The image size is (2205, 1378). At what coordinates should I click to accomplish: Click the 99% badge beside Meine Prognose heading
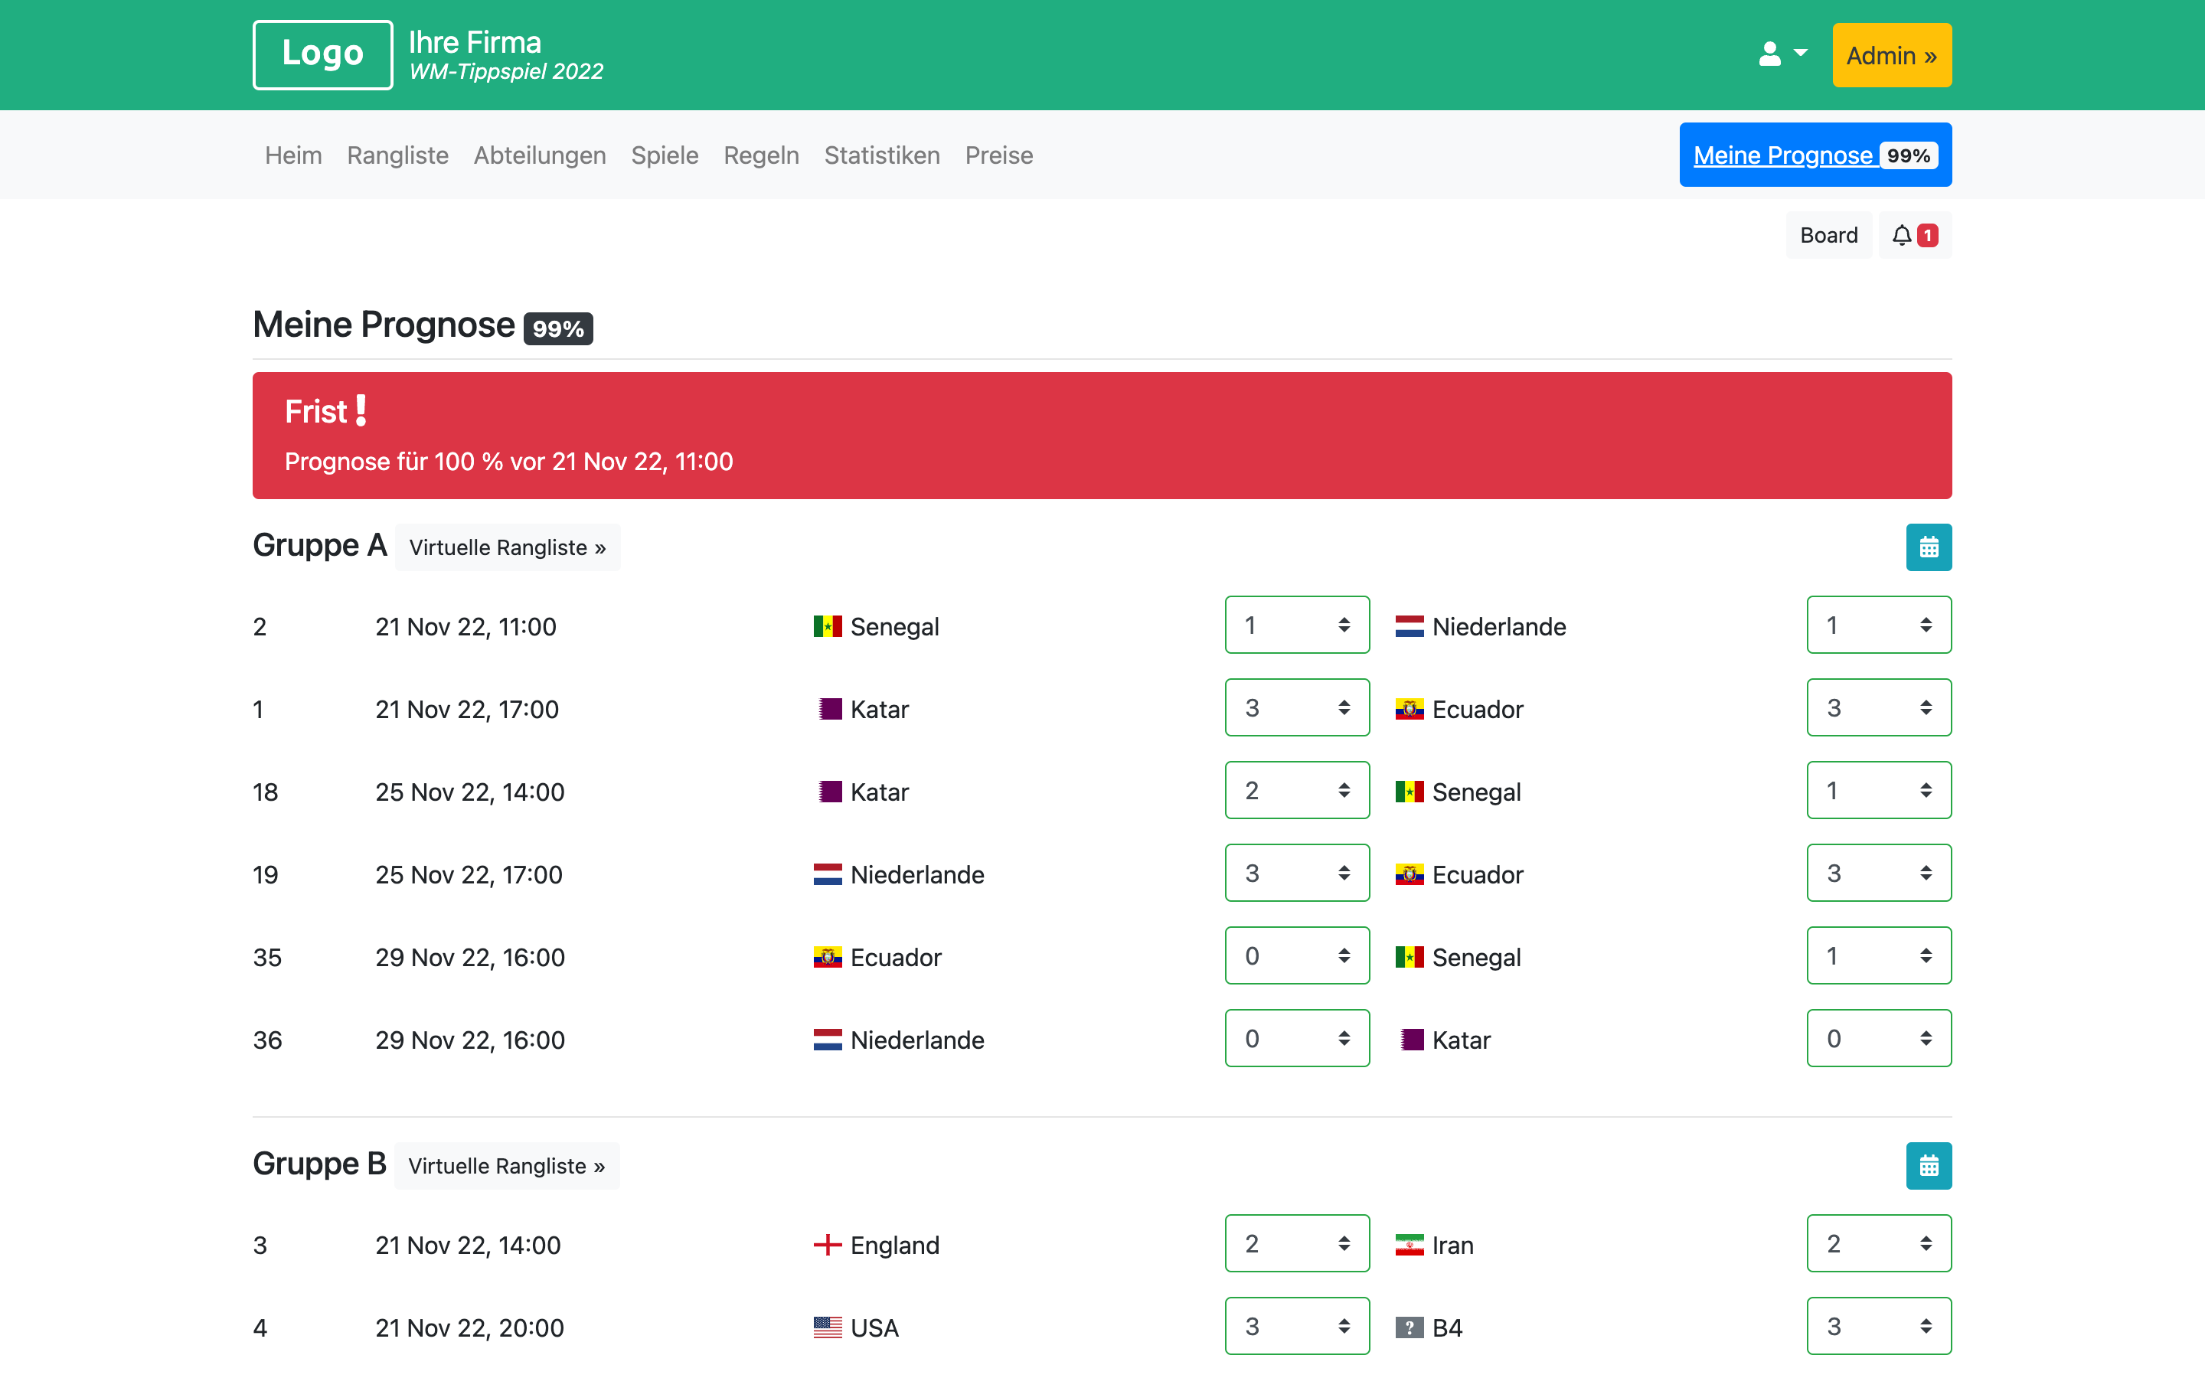pos(557,328)
